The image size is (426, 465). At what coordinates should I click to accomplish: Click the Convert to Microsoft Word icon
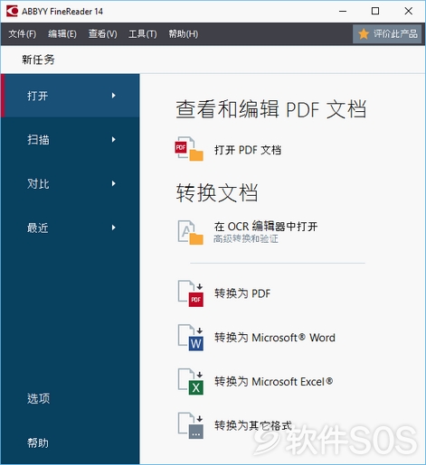190,338
